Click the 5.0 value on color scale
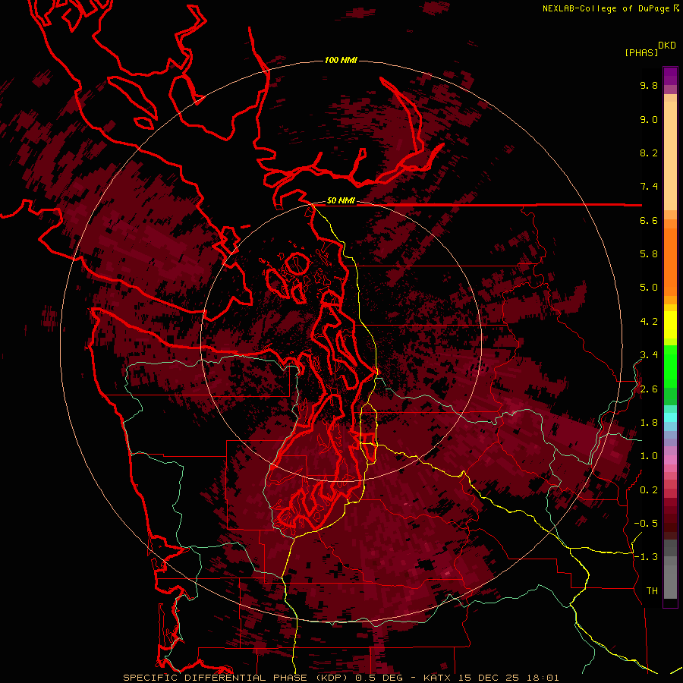Image resolution: width=683 pixels, height=683 pixels. 649,288
